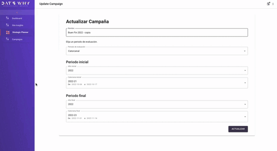The width and height of the screenshot is (277, 151).
Task: Click the notification icon in top bar
Action: [268, 4]
